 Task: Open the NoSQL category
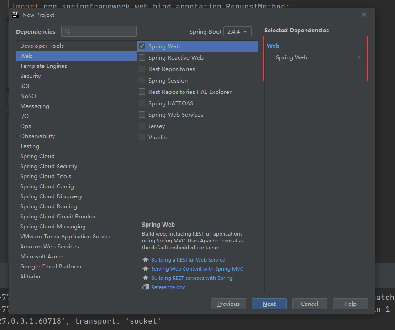(77, 96)
